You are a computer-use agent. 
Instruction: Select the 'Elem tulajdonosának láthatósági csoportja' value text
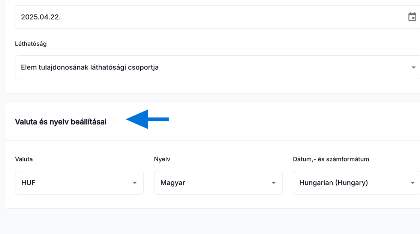(90, 67)
